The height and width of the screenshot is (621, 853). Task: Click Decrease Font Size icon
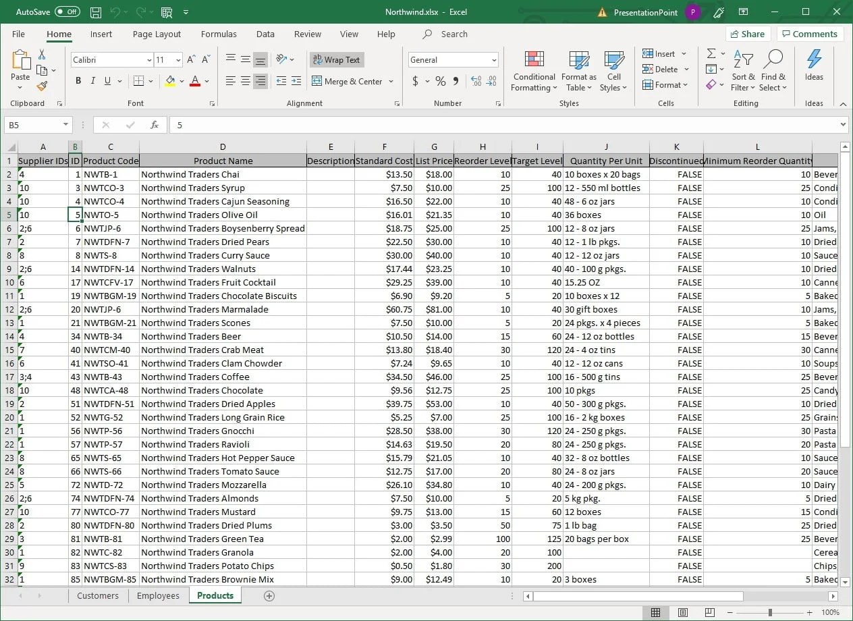point(206,60)
